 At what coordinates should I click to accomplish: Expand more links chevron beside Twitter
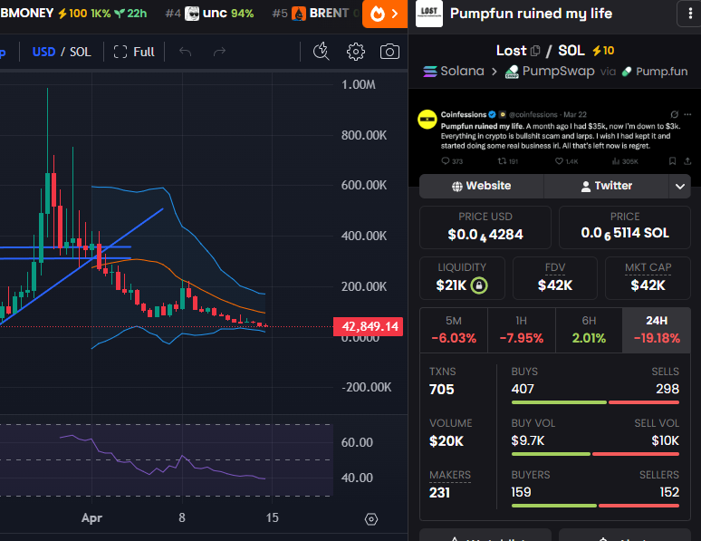pos(680,186)
